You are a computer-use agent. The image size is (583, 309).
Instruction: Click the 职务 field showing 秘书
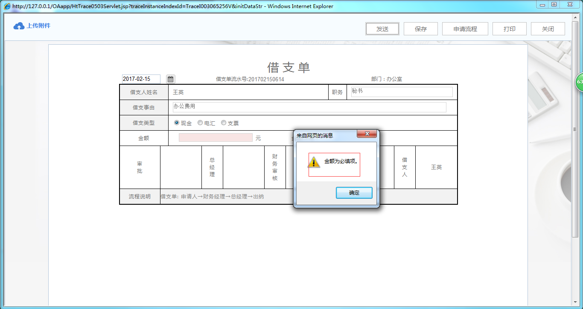click(401, 92)
